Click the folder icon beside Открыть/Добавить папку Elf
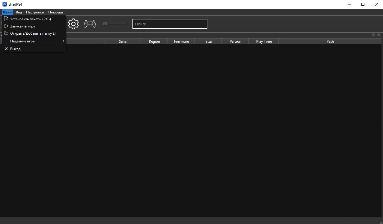This screenshot has width=383, height=224. click(x=6, y=33)
